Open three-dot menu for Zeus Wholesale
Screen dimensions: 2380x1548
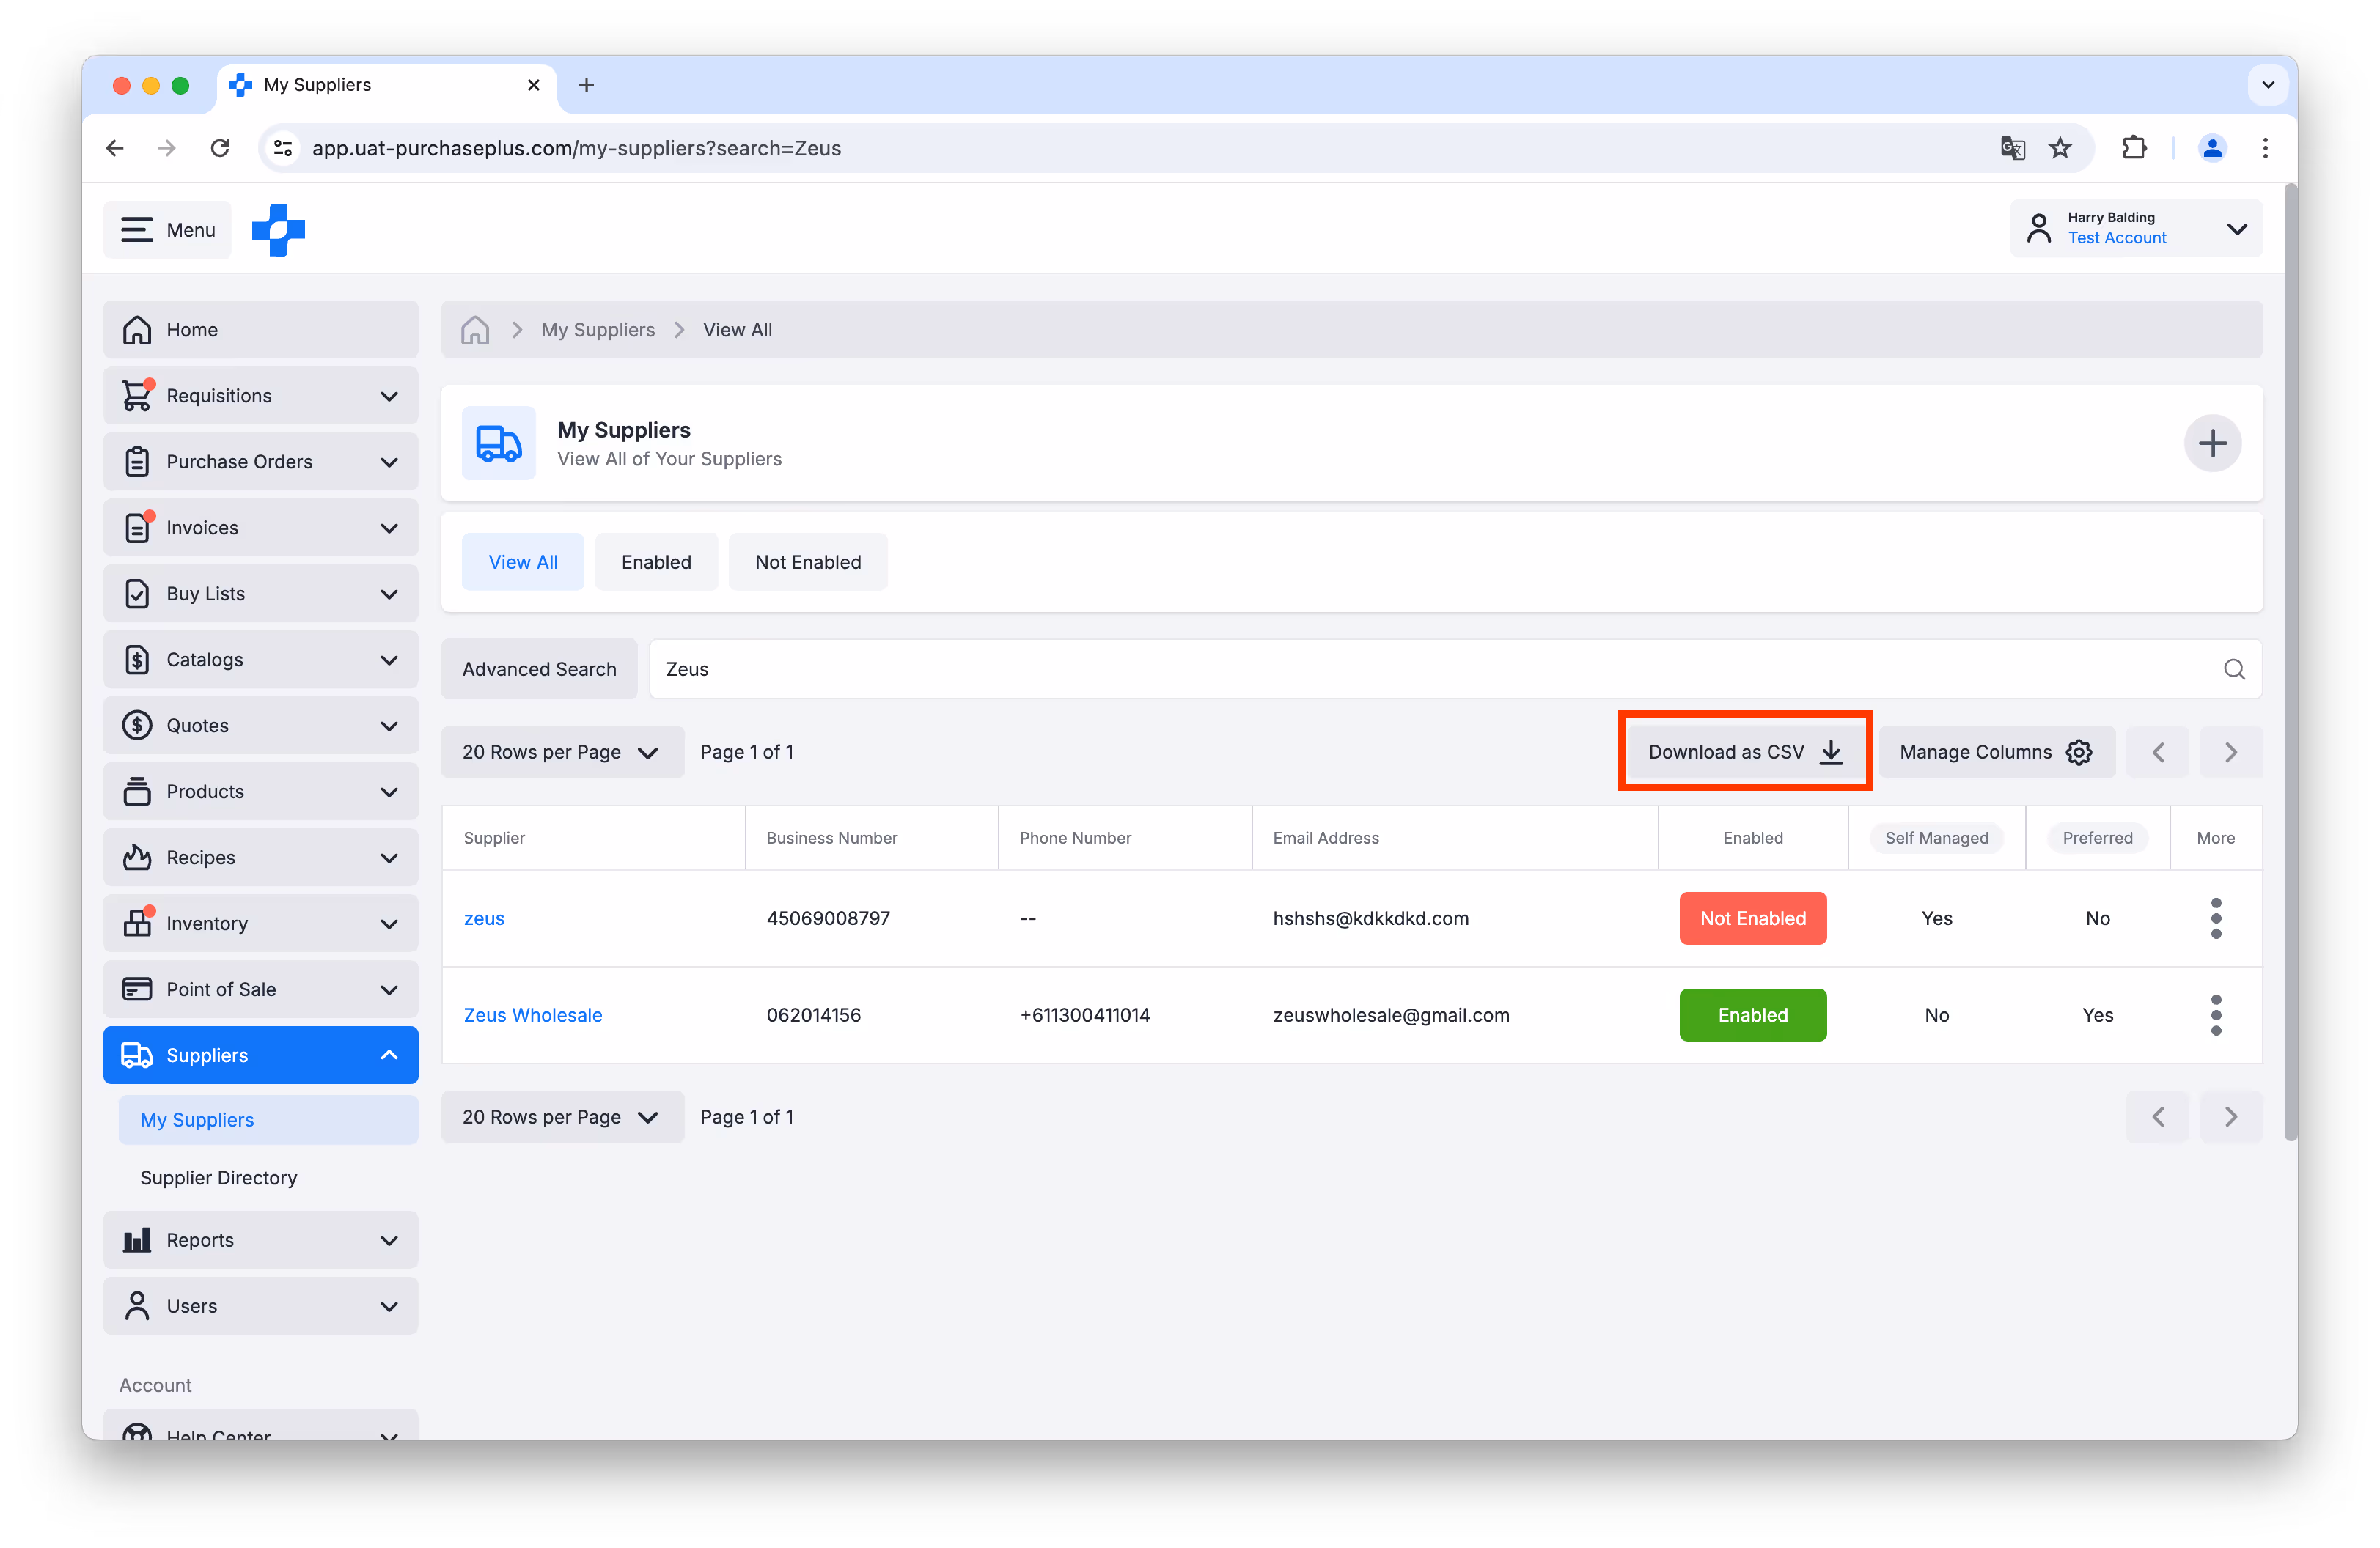tap(2215, 1014)
